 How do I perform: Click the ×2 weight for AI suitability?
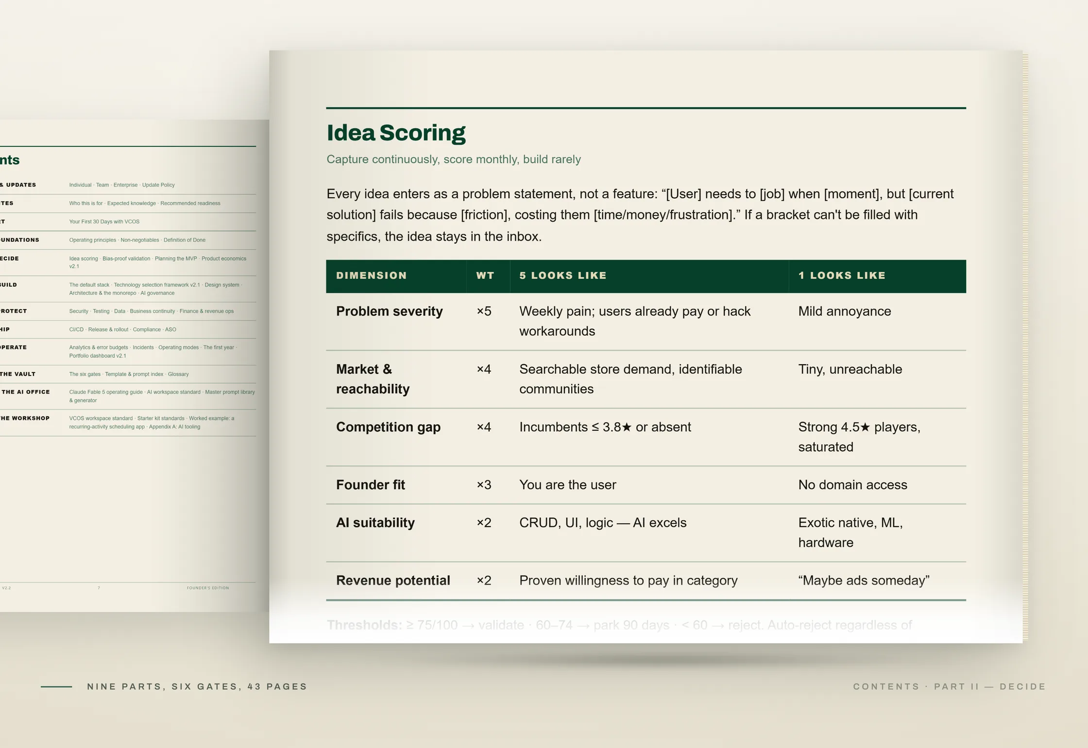[x=484, y=523]
